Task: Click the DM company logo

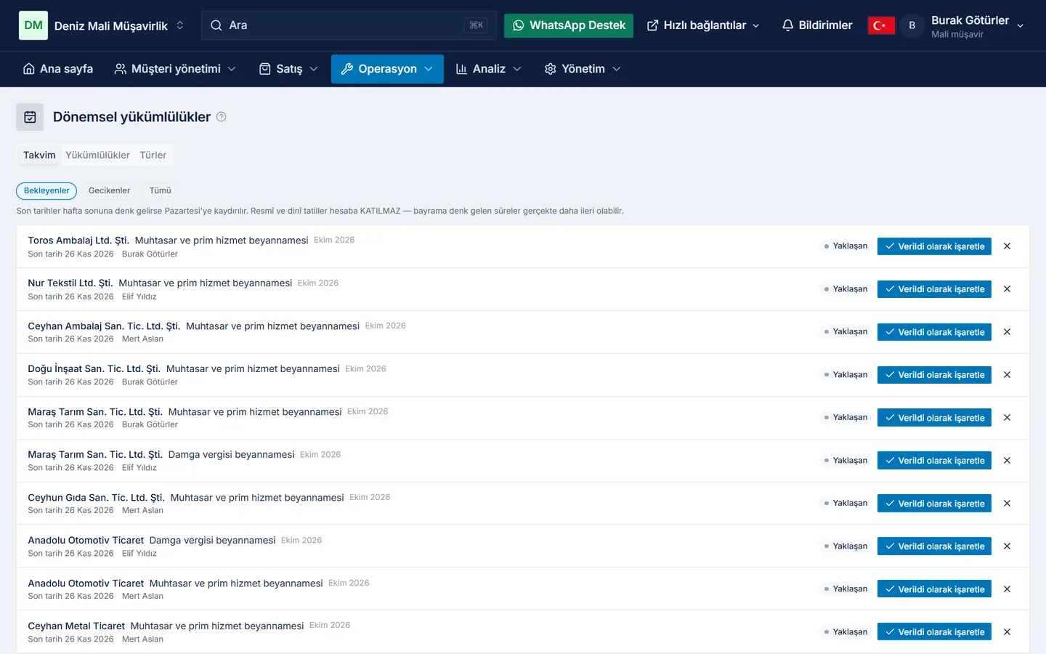Action: pos(33,25)
